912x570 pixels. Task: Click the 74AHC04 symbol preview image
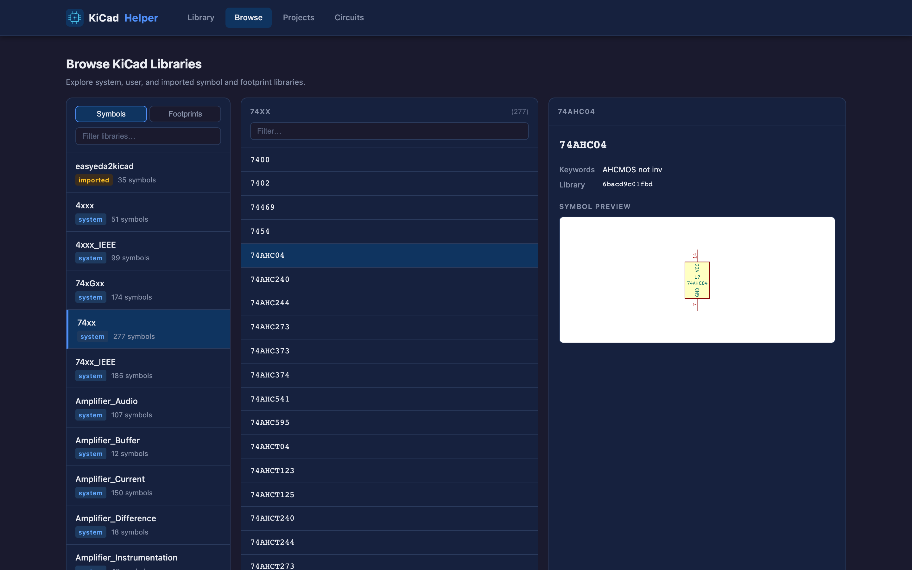(x=697, y=280)
